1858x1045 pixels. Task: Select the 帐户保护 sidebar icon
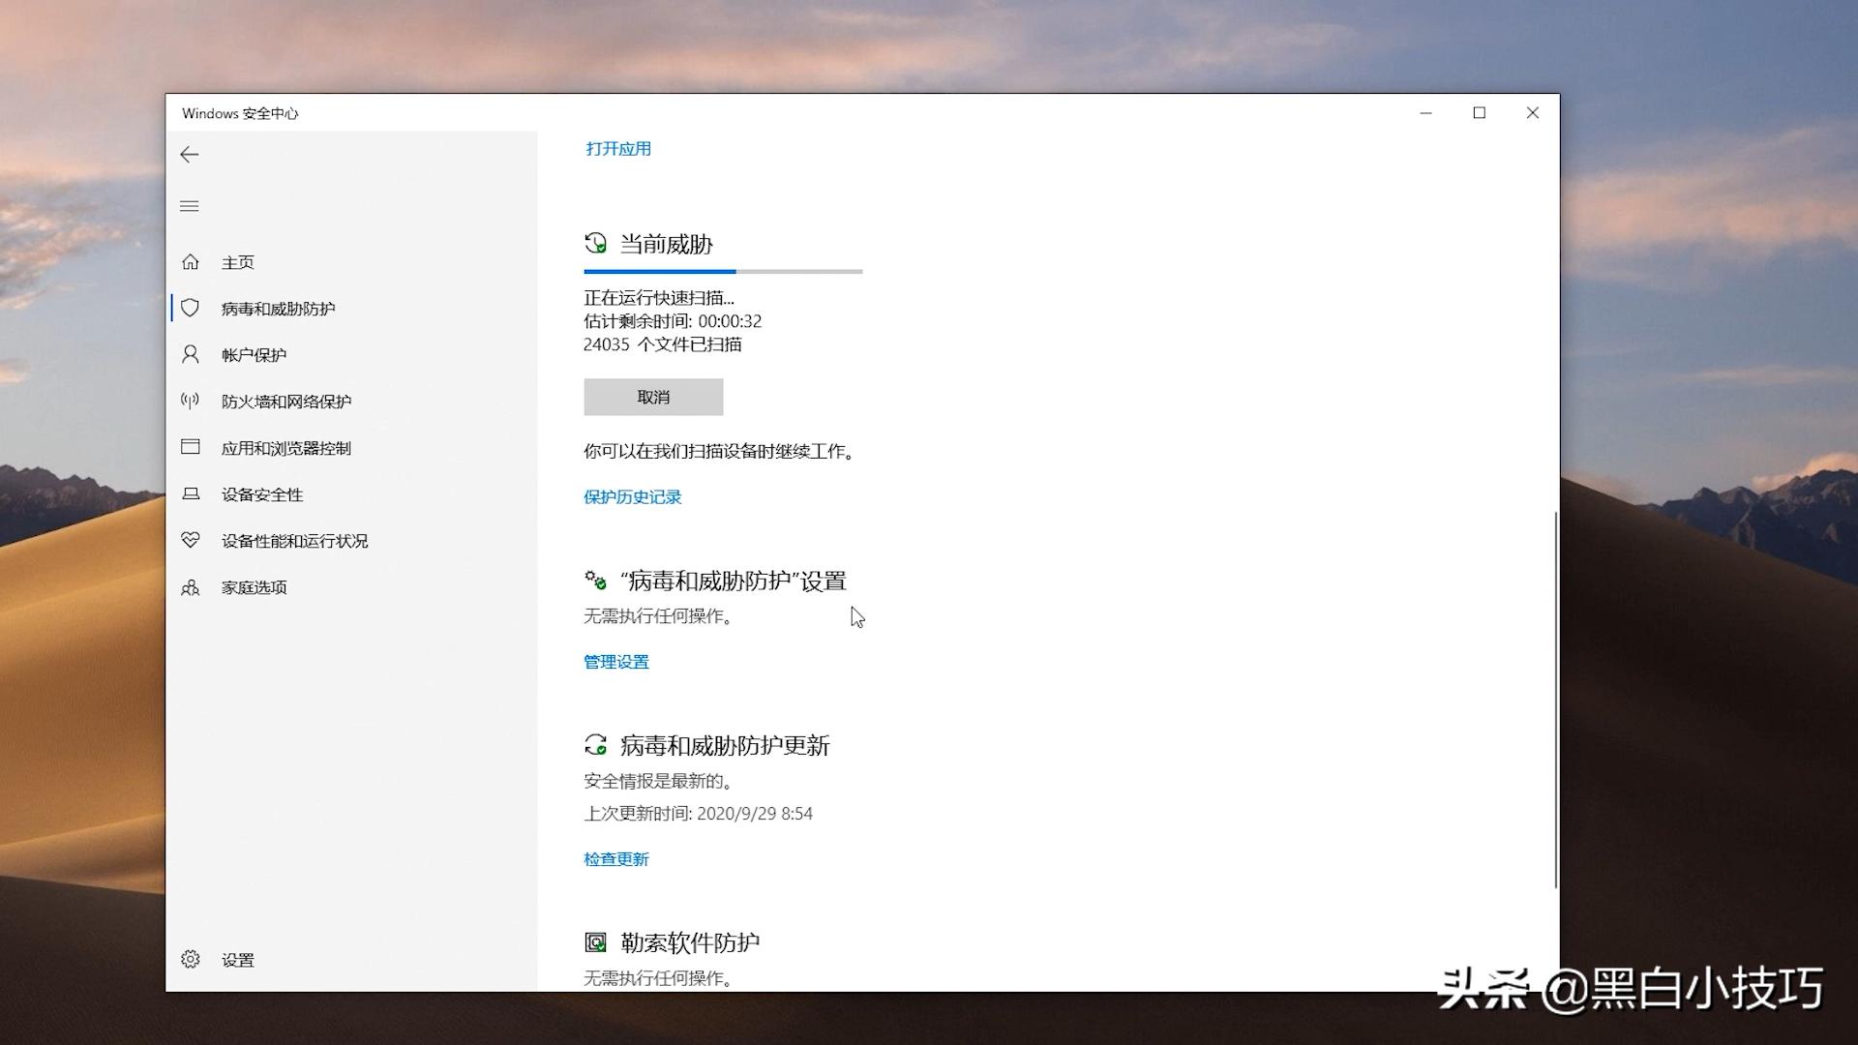(190, 355)
